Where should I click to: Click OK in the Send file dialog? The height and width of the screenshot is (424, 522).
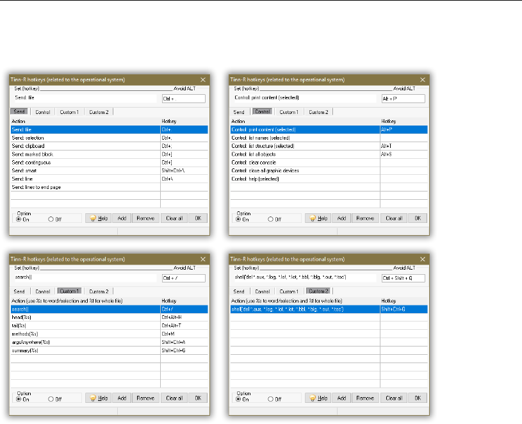point(198,218)
